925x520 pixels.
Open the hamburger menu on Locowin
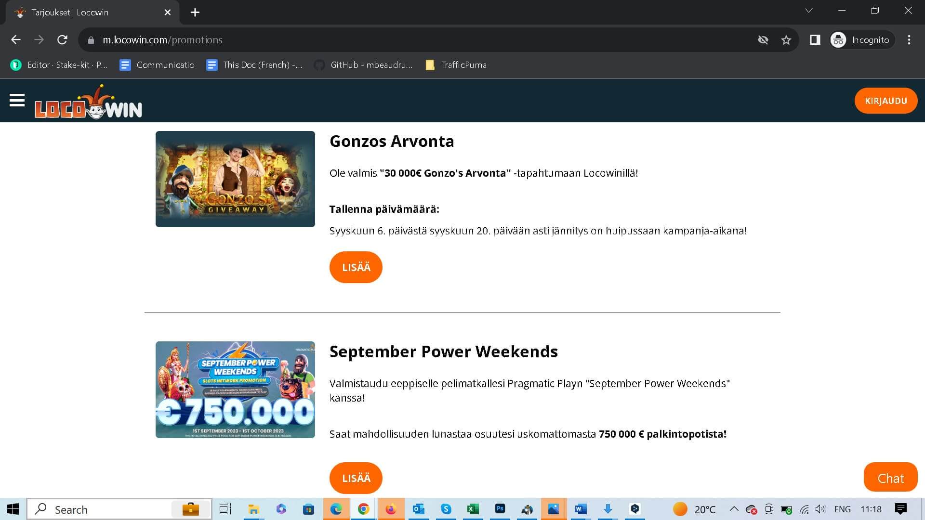pos(17,101)
